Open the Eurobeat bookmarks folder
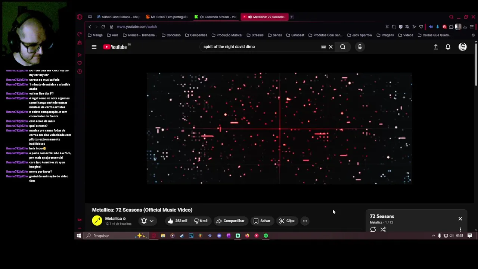Image resolution: width=478 pixels, height=269 pixels. point(295,35)
